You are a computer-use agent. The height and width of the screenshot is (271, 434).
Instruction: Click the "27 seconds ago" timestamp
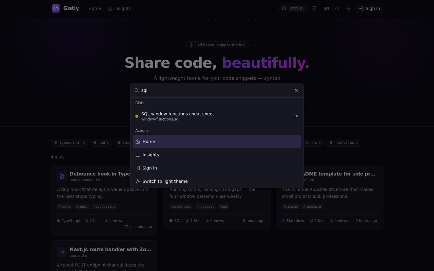(x=138, y=227)
